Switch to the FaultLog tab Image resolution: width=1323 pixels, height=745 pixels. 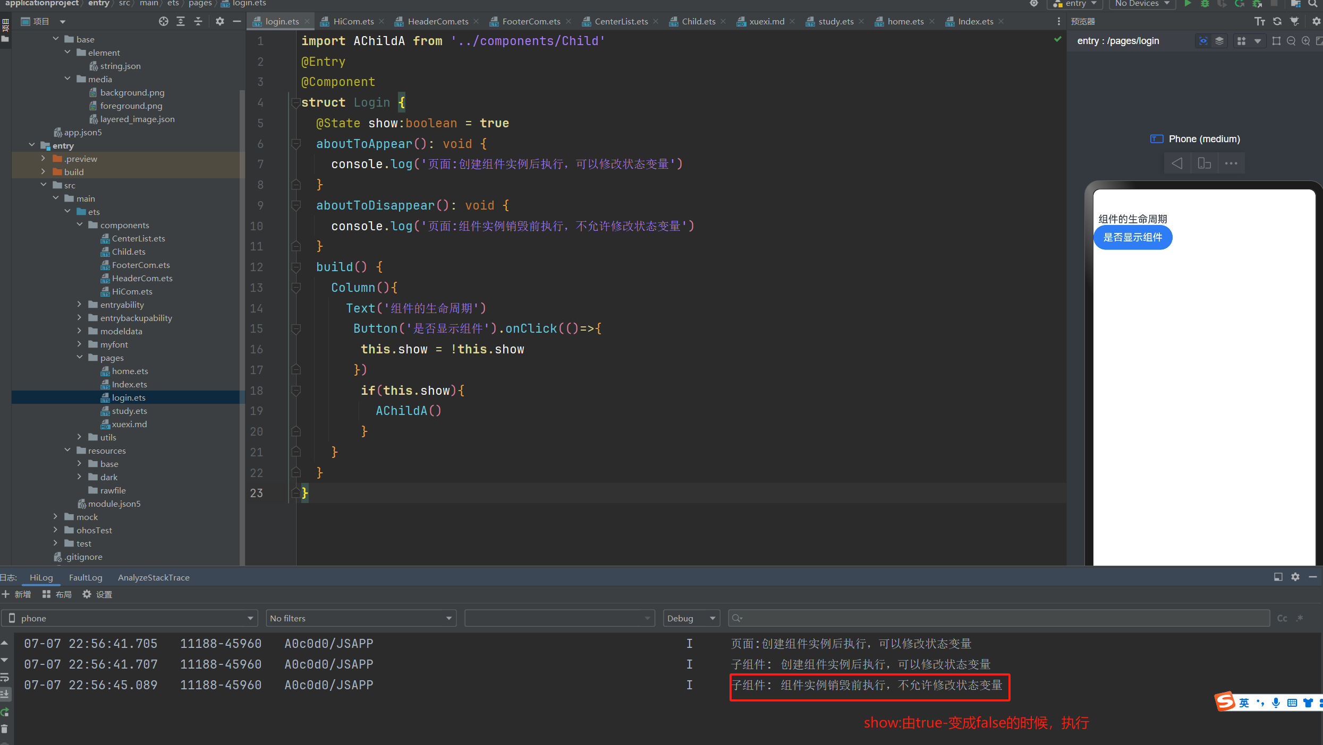(x=86, y=577)
